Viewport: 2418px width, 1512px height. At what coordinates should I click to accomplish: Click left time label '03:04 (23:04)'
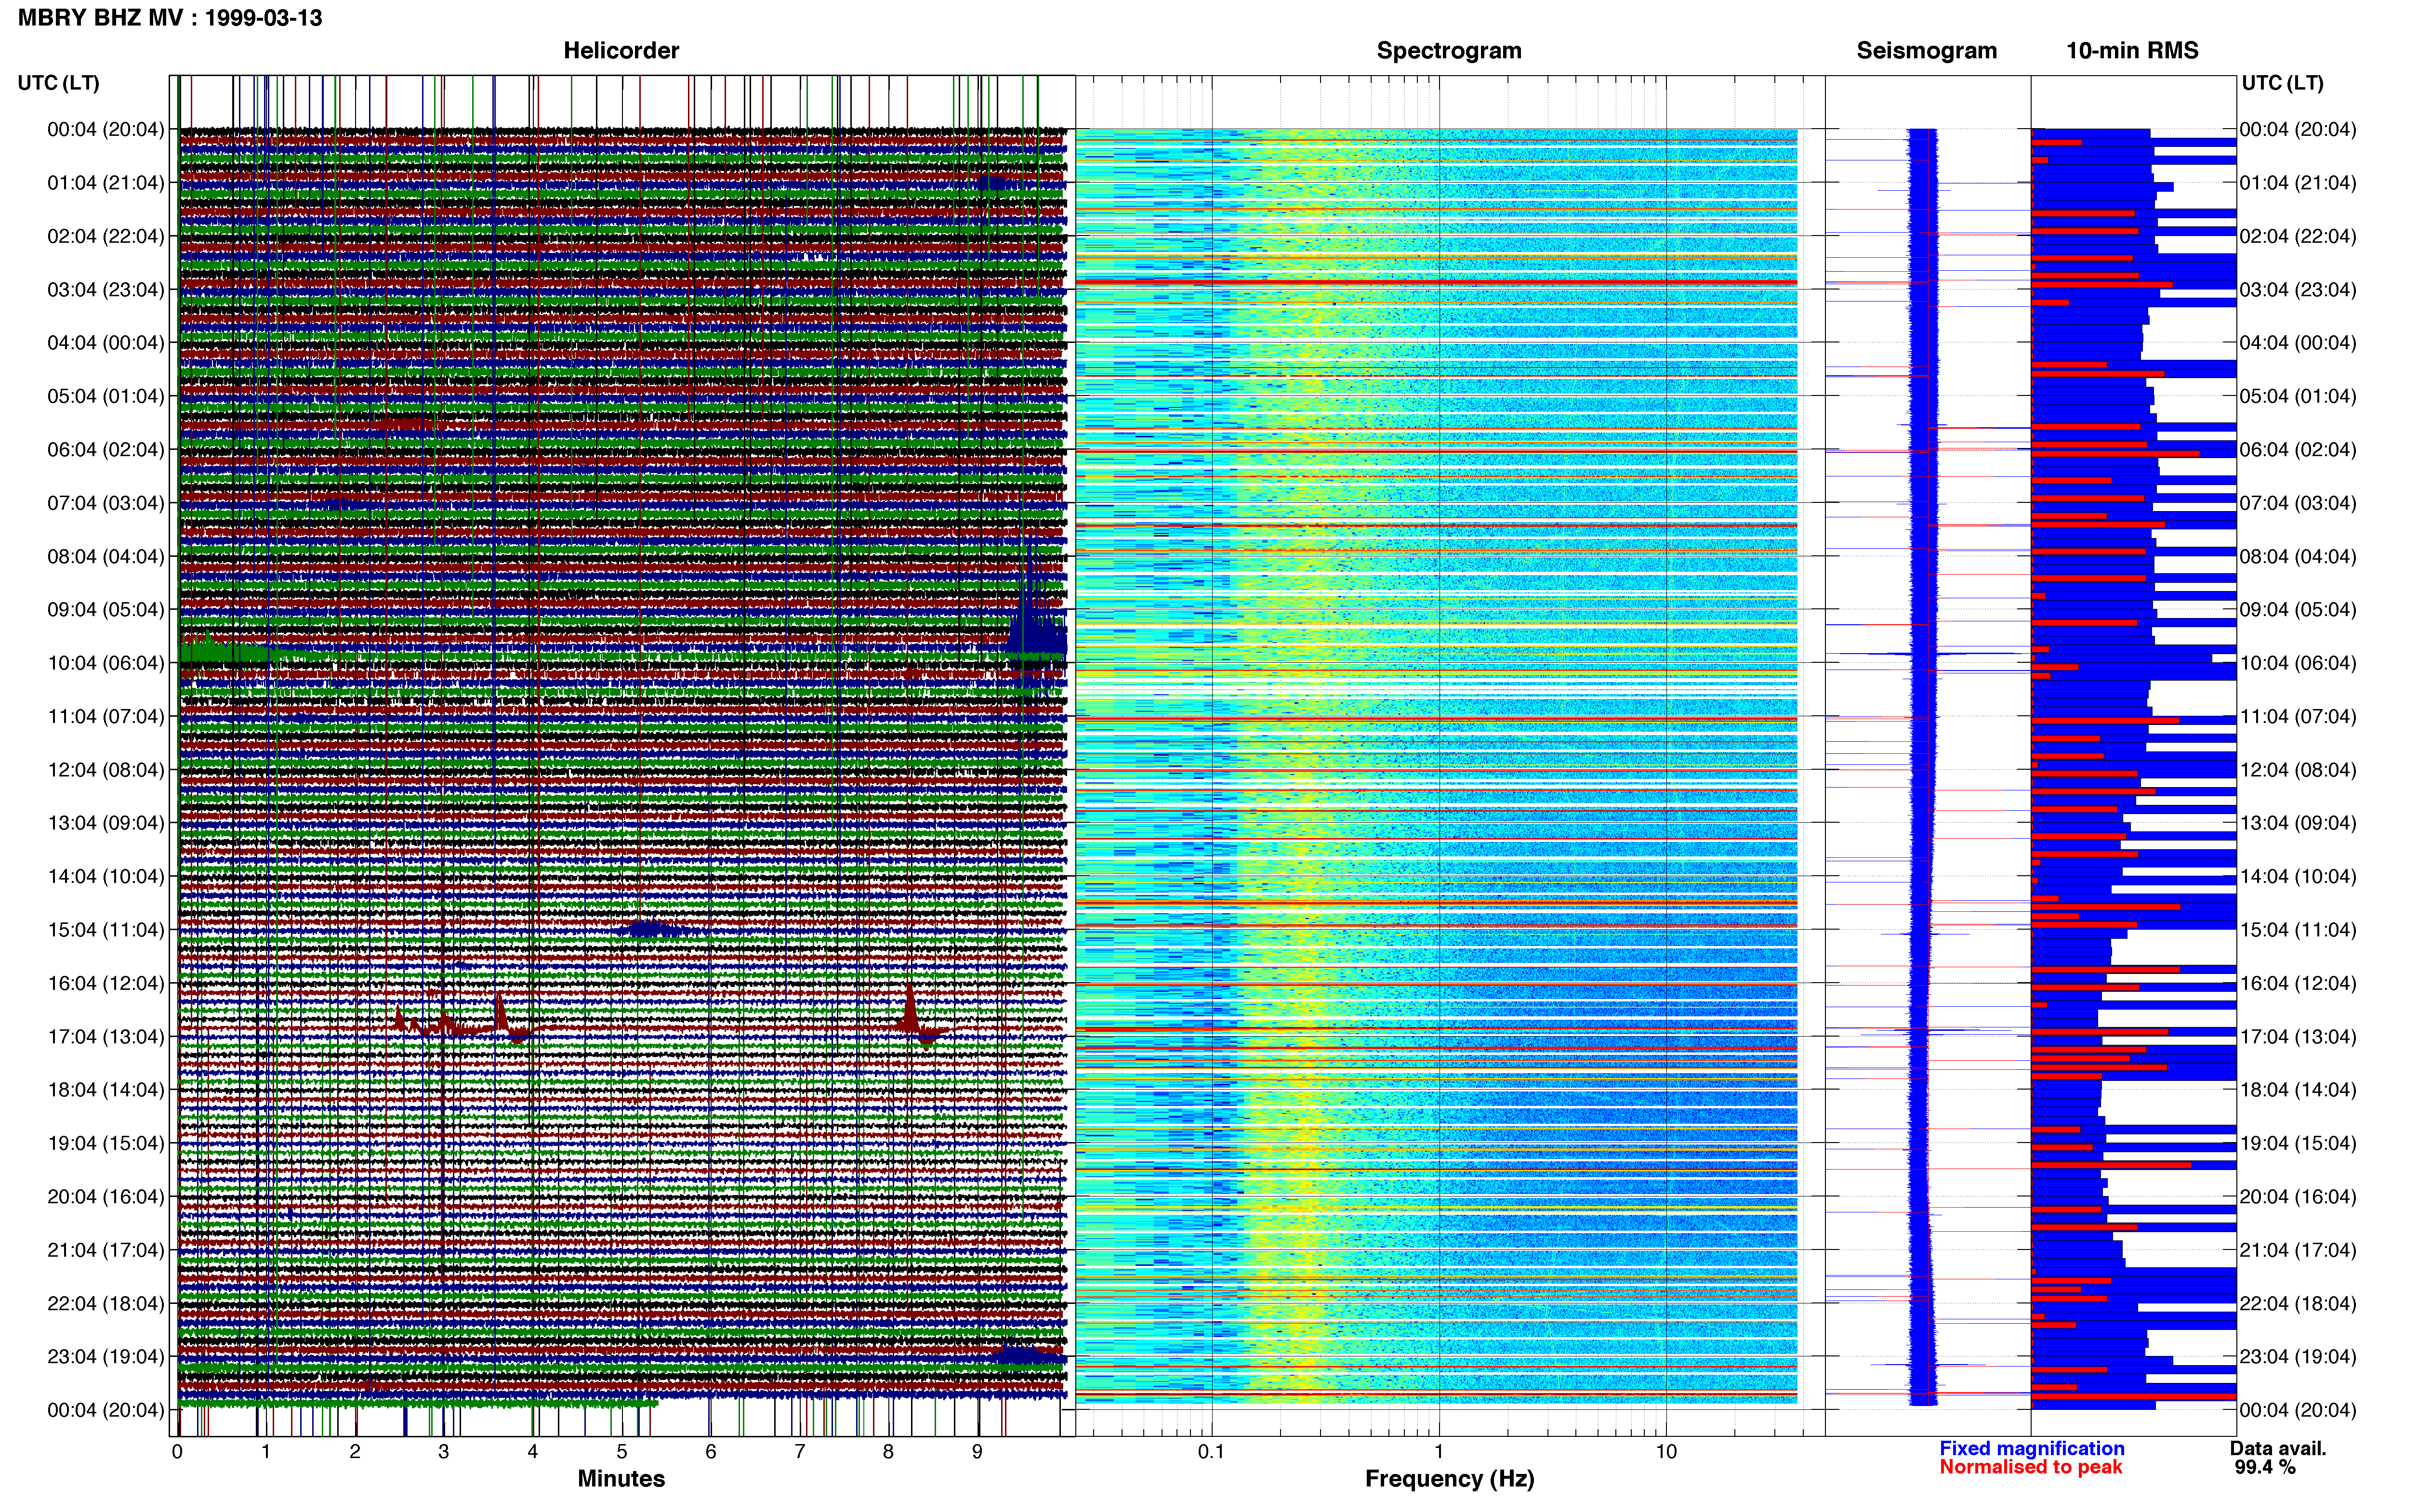(106, 290)
